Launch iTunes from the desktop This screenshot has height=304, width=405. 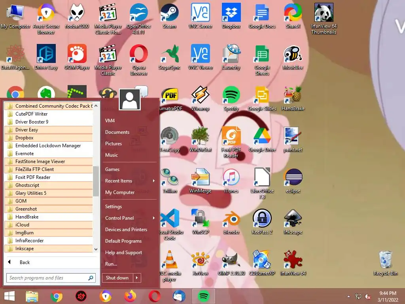click(231, 180)
